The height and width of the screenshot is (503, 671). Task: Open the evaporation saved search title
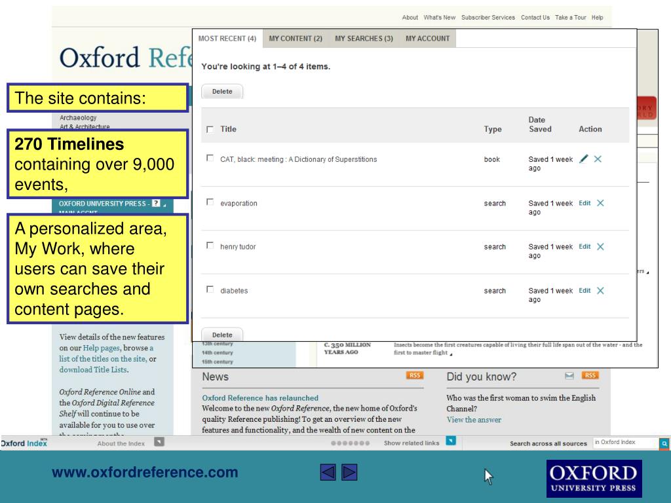[x=239, y=204]
